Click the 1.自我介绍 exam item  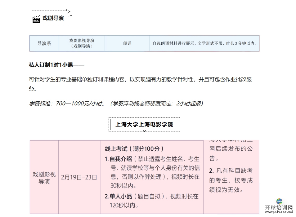pyautogui.click(x=152, y=172)
